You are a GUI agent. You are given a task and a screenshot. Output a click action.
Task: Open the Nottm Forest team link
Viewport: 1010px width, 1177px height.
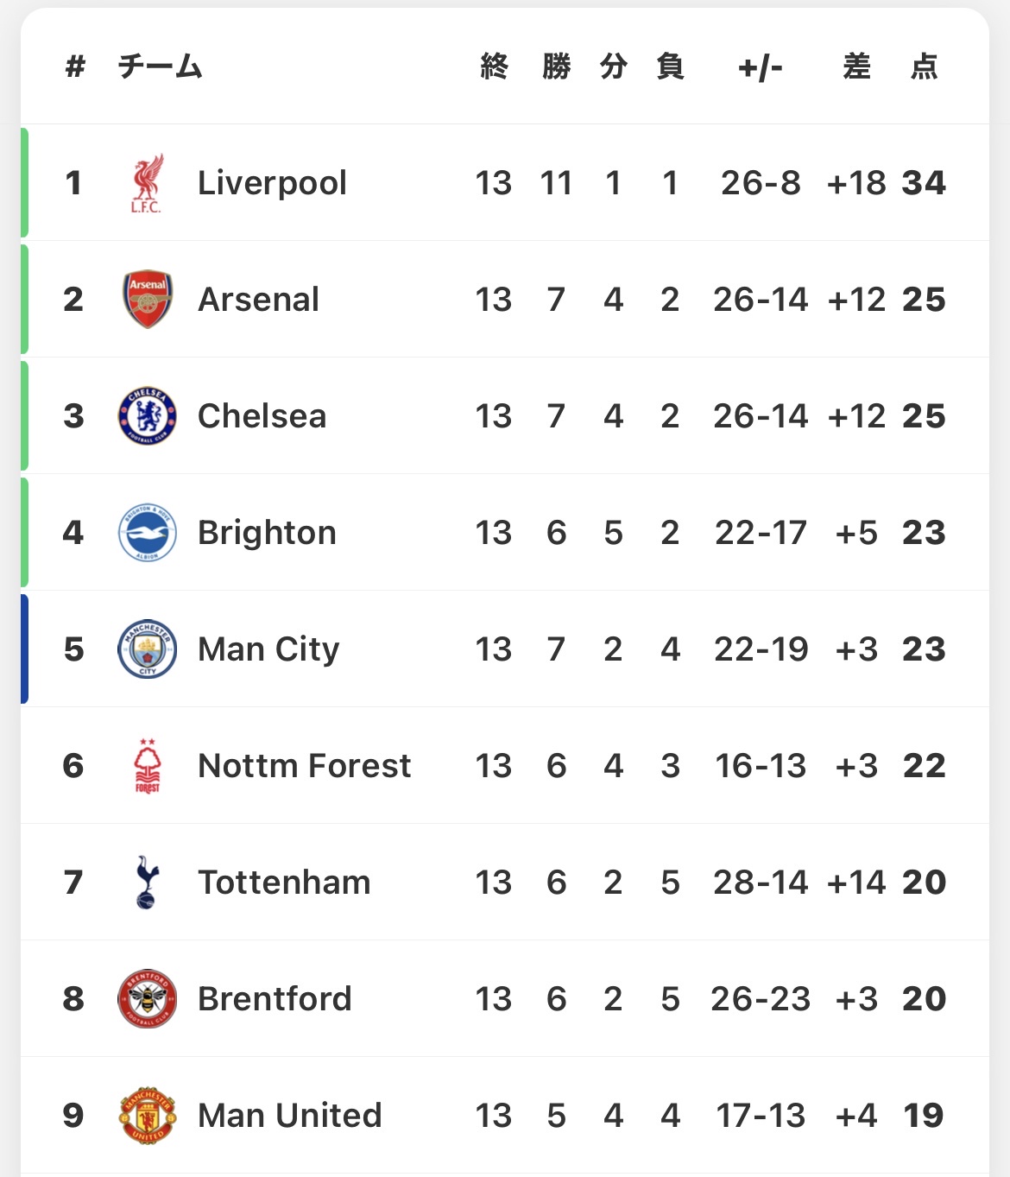304,766
